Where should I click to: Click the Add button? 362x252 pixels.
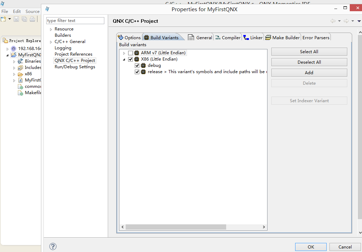coord(309,73)
